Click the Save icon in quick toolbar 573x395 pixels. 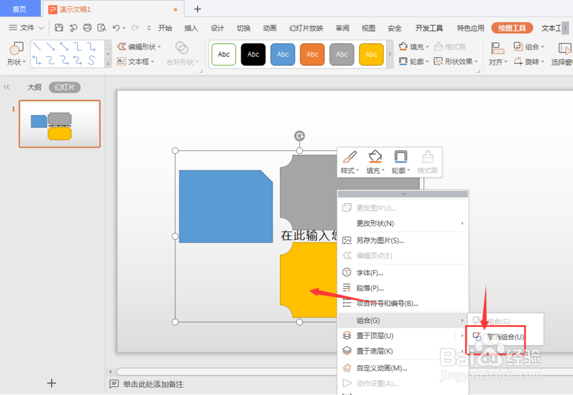click(59, 27)
